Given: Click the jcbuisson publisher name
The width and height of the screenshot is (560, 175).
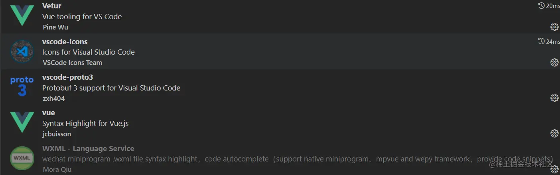Looking at the screenshot, I should click(x=57, y=134).
